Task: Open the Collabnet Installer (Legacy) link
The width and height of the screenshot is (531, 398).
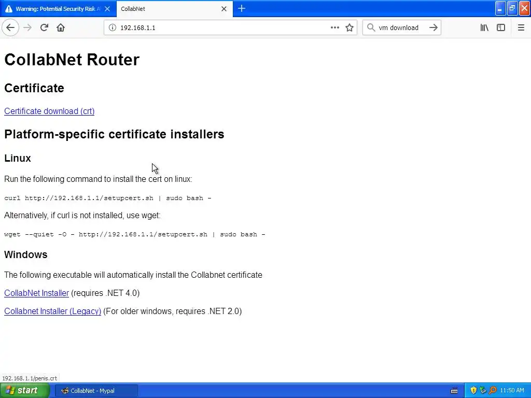Action: tap(52, 311)
